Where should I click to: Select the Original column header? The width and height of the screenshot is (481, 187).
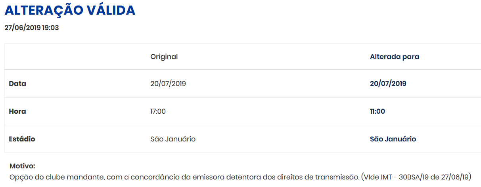tap(164, 57)
